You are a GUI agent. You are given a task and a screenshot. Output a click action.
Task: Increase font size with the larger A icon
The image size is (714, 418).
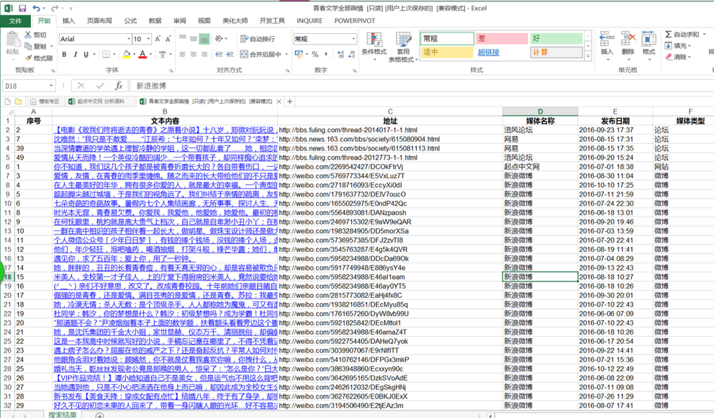click(x=158, y=39)
